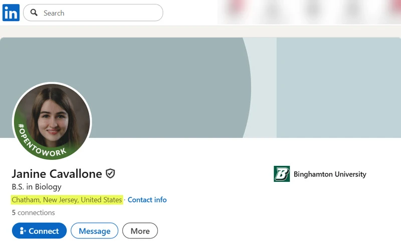
Task: Open the Contact info link
Action: coord(147,200)
